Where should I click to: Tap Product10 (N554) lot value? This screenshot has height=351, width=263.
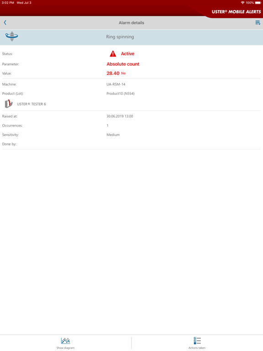(121, 94)
